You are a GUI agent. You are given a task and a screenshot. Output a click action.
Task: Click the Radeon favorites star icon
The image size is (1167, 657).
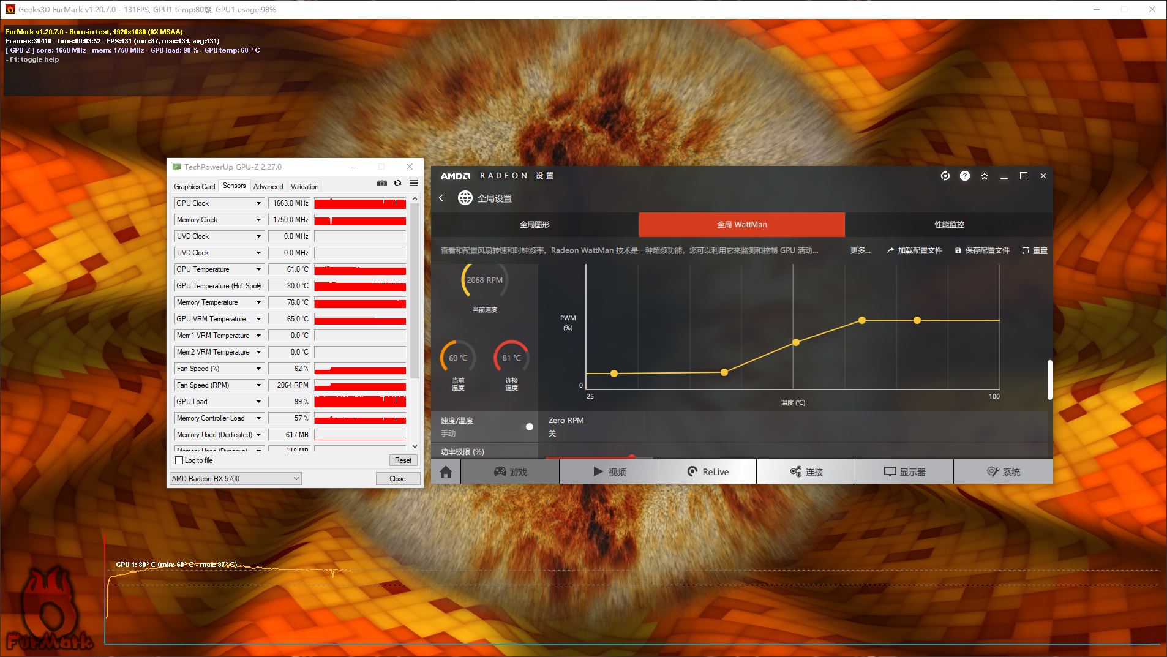tap(985, 176)
